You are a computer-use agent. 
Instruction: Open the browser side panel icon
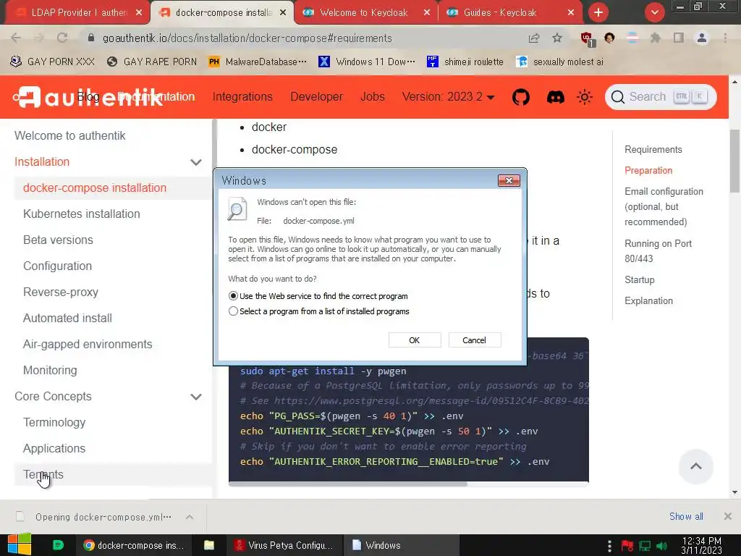tap(679, 38)
